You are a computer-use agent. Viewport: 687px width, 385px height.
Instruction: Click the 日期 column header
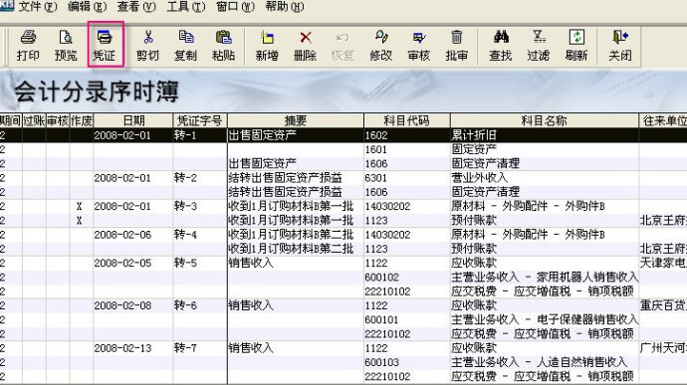133,121
